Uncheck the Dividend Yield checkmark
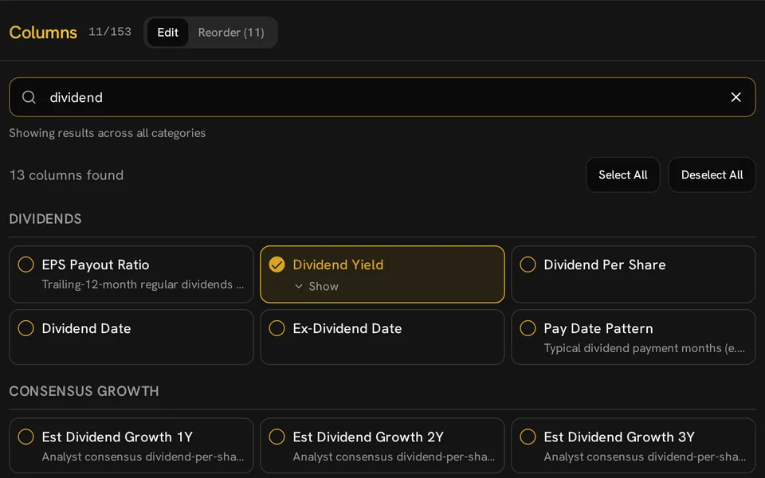Image resolution: width=765 pixels, height=478 pixels. (x=277, y=264)
